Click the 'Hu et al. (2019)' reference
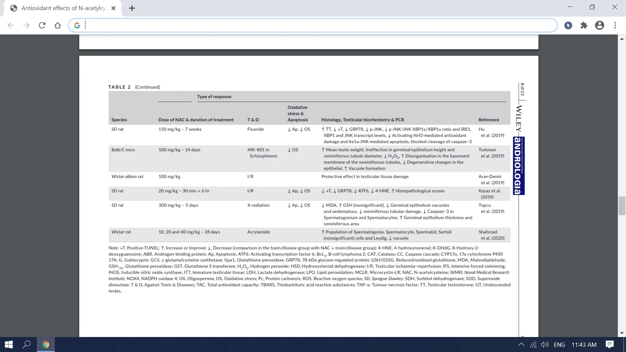The image size is (626, 352). [491, 132]
